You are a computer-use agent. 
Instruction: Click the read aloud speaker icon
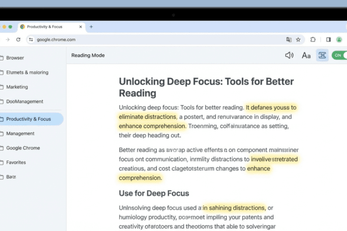point(289,55)
